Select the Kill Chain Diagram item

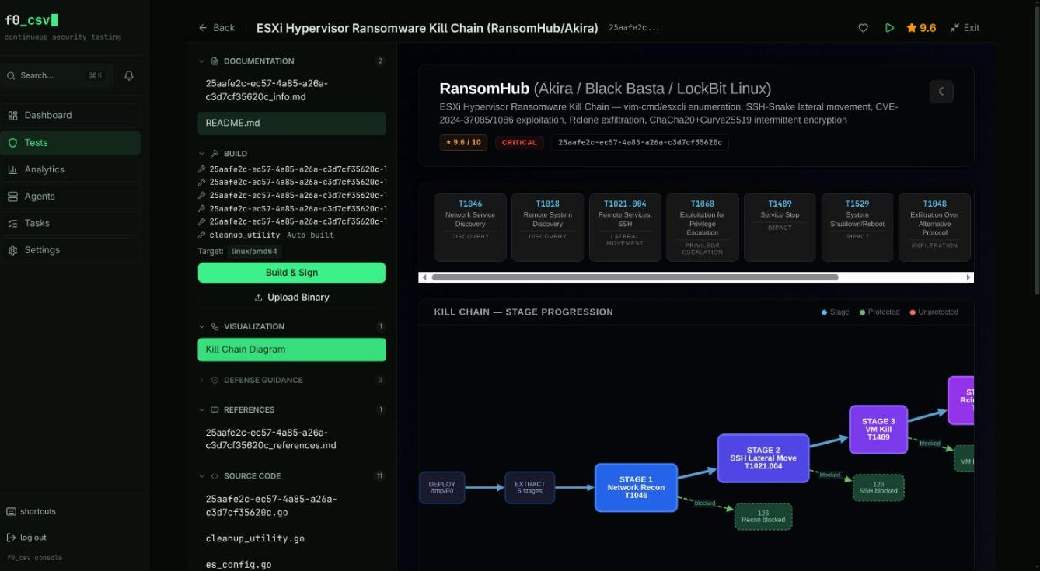(291, 350)
